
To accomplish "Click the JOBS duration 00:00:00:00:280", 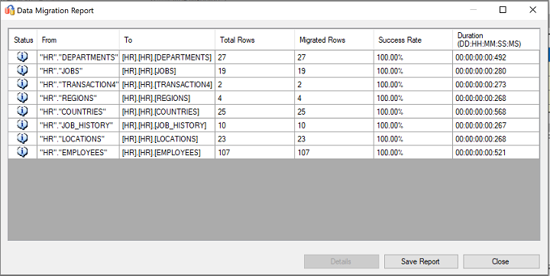I will click(x=496, y=71).
